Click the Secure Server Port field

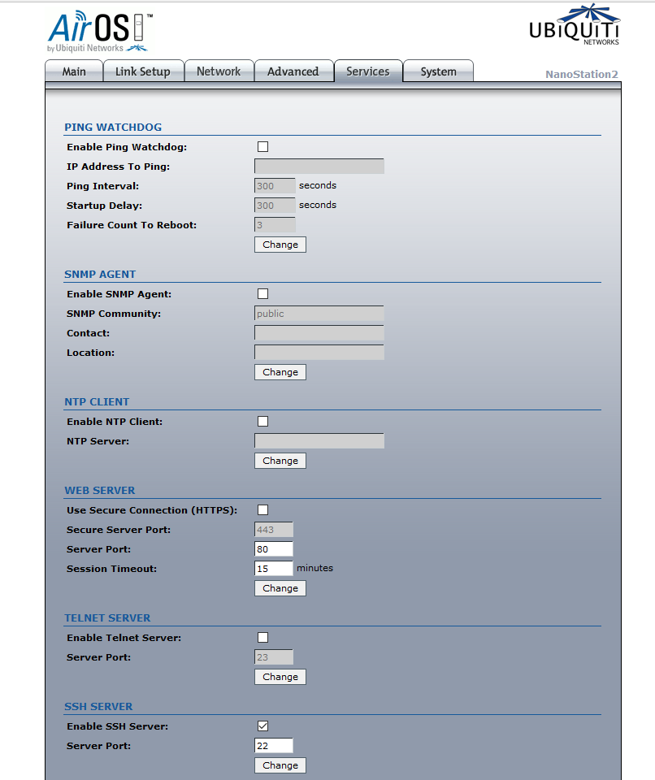pyautogui.click(x=274, y=529)
